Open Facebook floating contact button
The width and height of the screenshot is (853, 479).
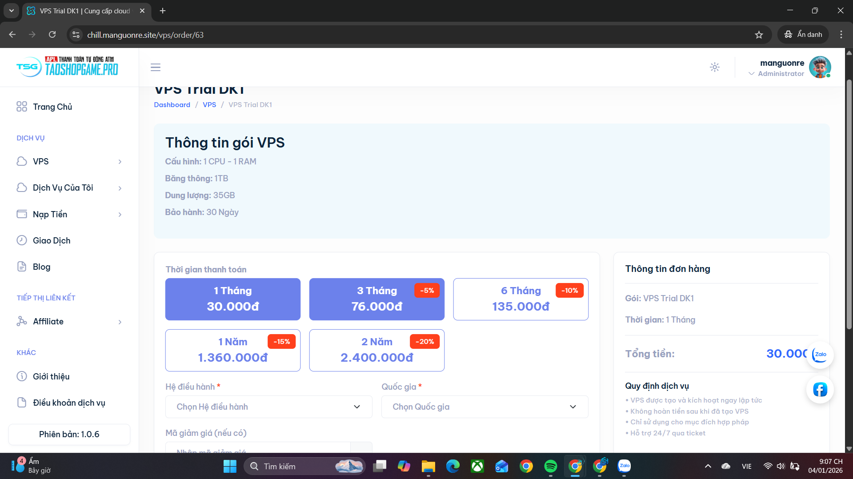click(x=820, y=390)
